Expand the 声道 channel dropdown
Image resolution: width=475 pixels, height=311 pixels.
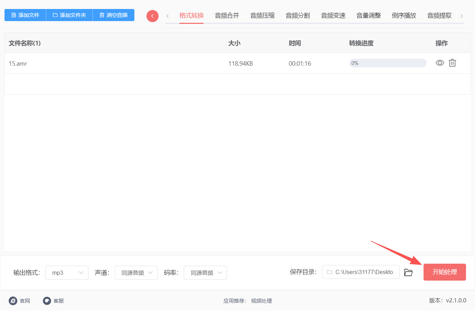click(136, 273)
